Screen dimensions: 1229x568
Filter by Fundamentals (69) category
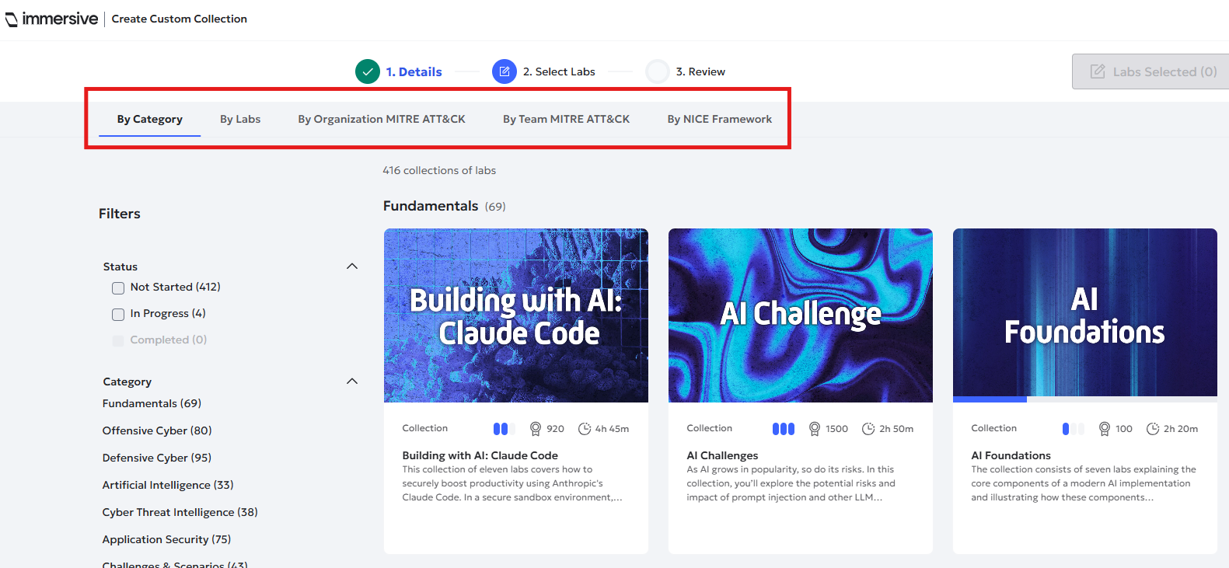(x=152, y=403)
